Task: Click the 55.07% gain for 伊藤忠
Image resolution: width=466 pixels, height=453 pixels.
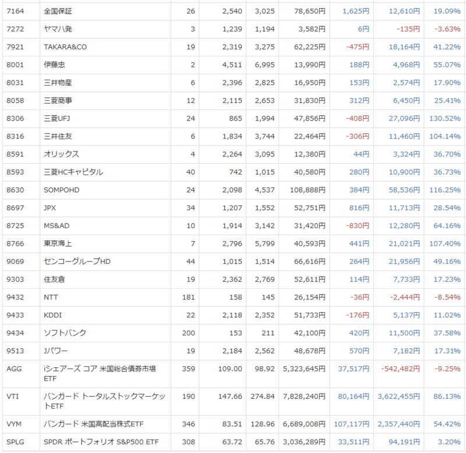Action: click(447, 65)
